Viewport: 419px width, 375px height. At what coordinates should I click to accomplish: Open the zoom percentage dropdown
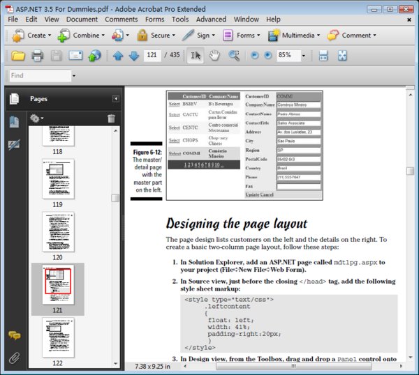pos(304,56)
